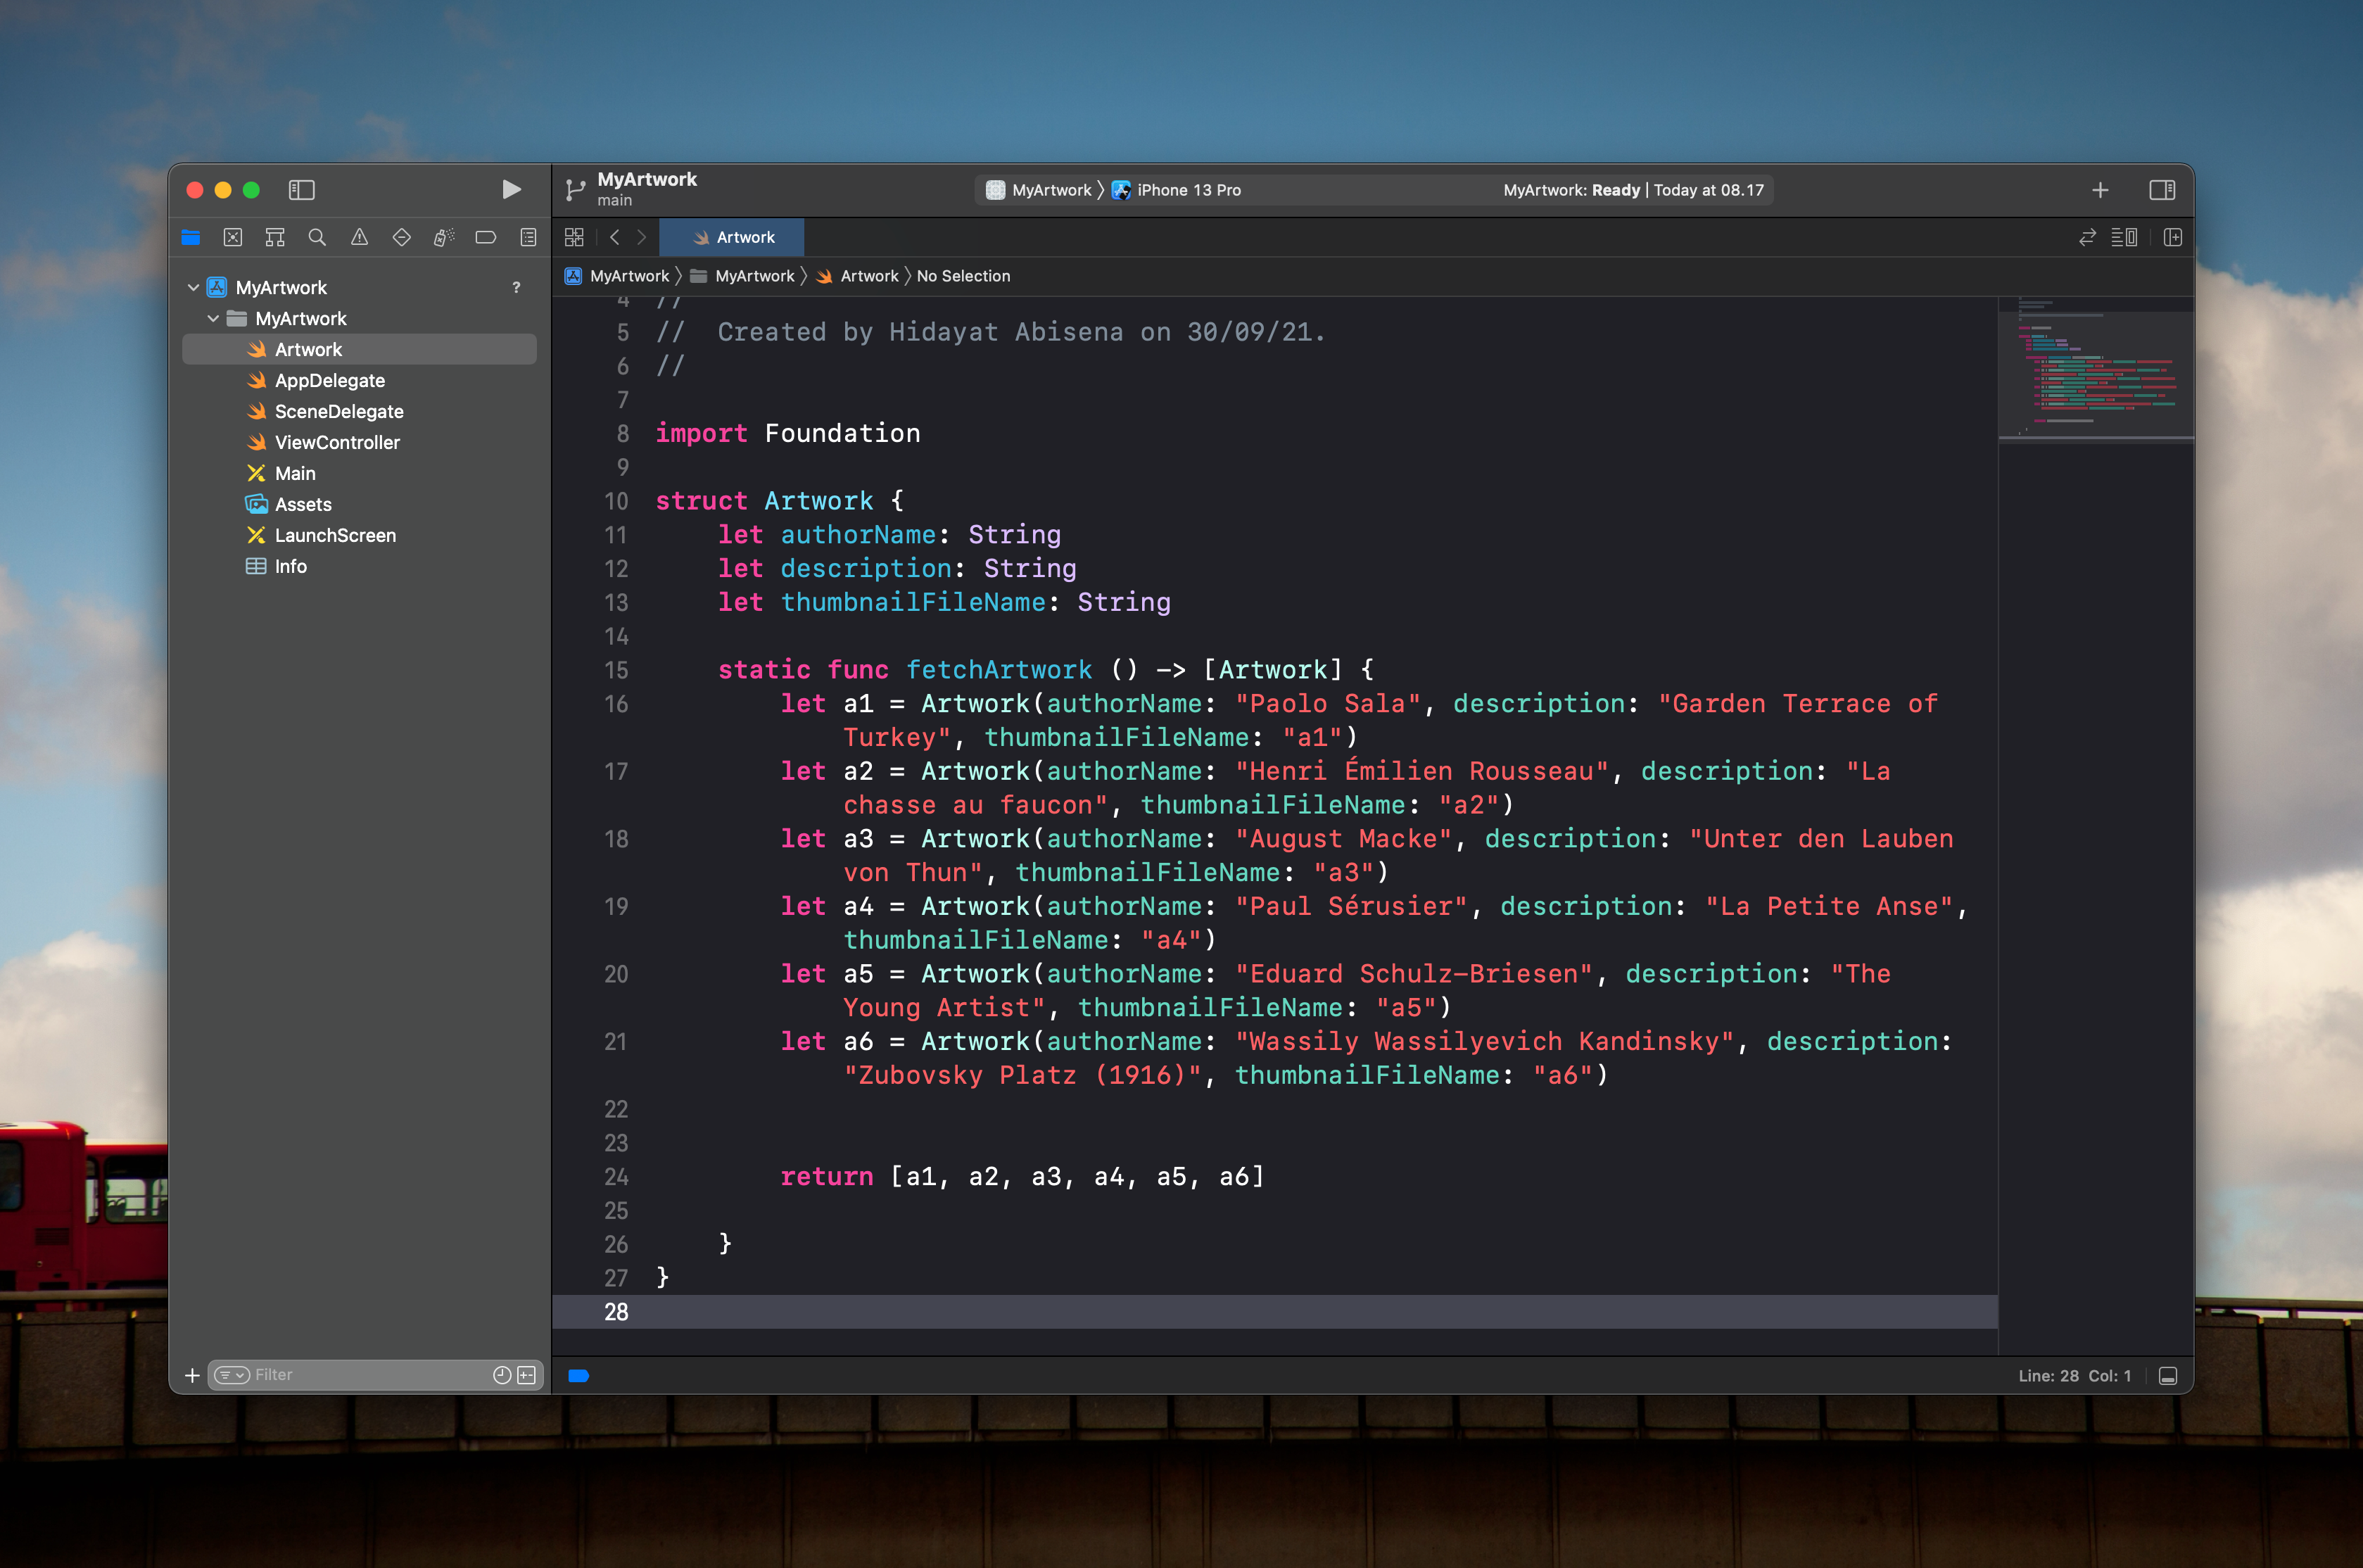Add an editor on the right
Viewport: 2363px width, 1568px height.
tap(2172, 237)
